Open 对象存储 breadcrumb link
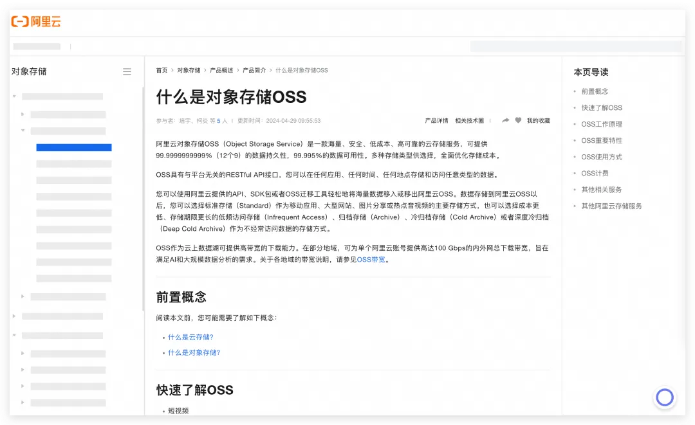 click(x=189, y=70)
